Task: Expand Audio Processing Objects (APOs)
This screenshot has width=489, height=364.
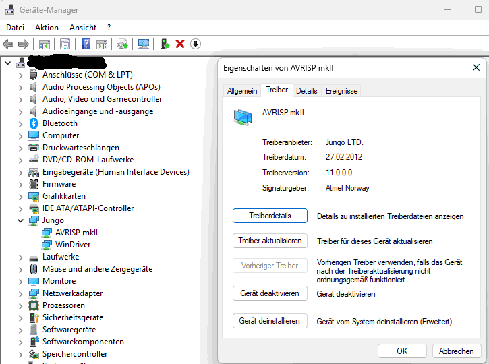Action: click(x=20, y=88)
